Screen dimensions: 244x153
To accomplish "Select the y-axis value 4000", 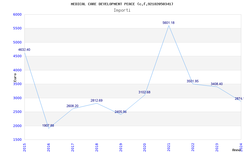I will click(17, 70).
